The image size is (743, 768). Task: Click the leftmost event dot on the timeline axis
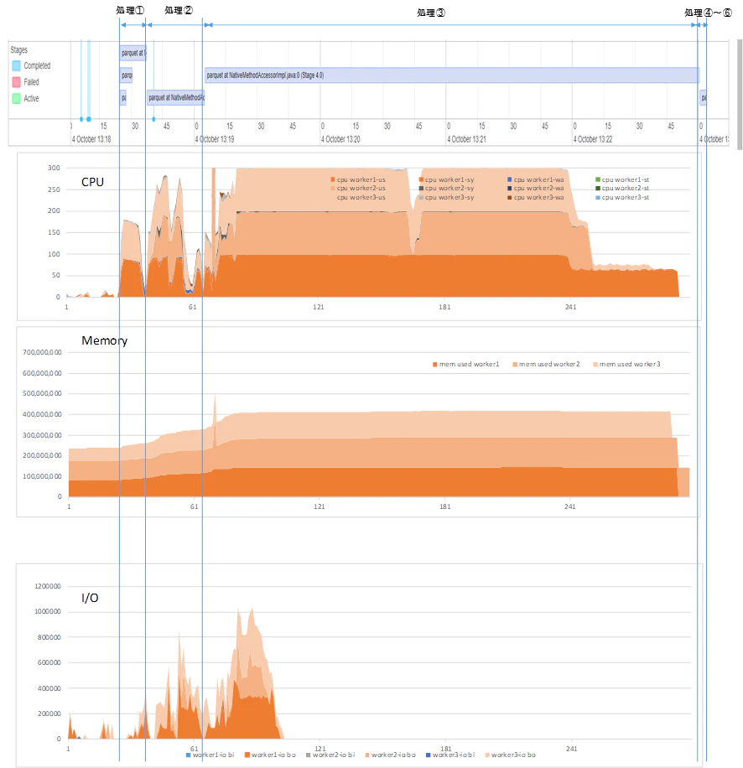pos(81,119)
